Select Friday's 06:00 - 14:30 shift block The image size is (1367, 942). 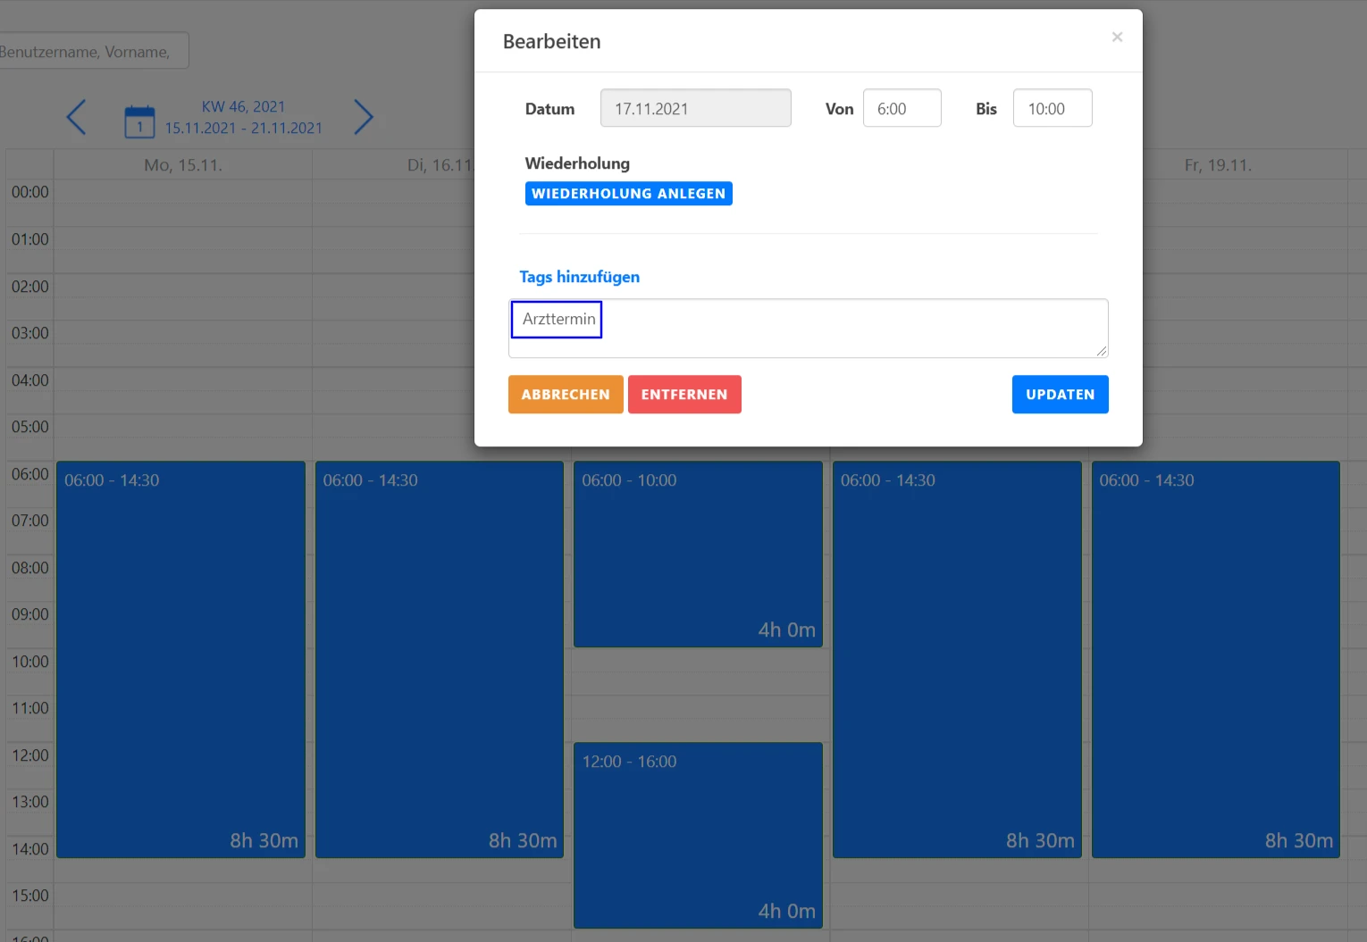(x=1215, y=659)
